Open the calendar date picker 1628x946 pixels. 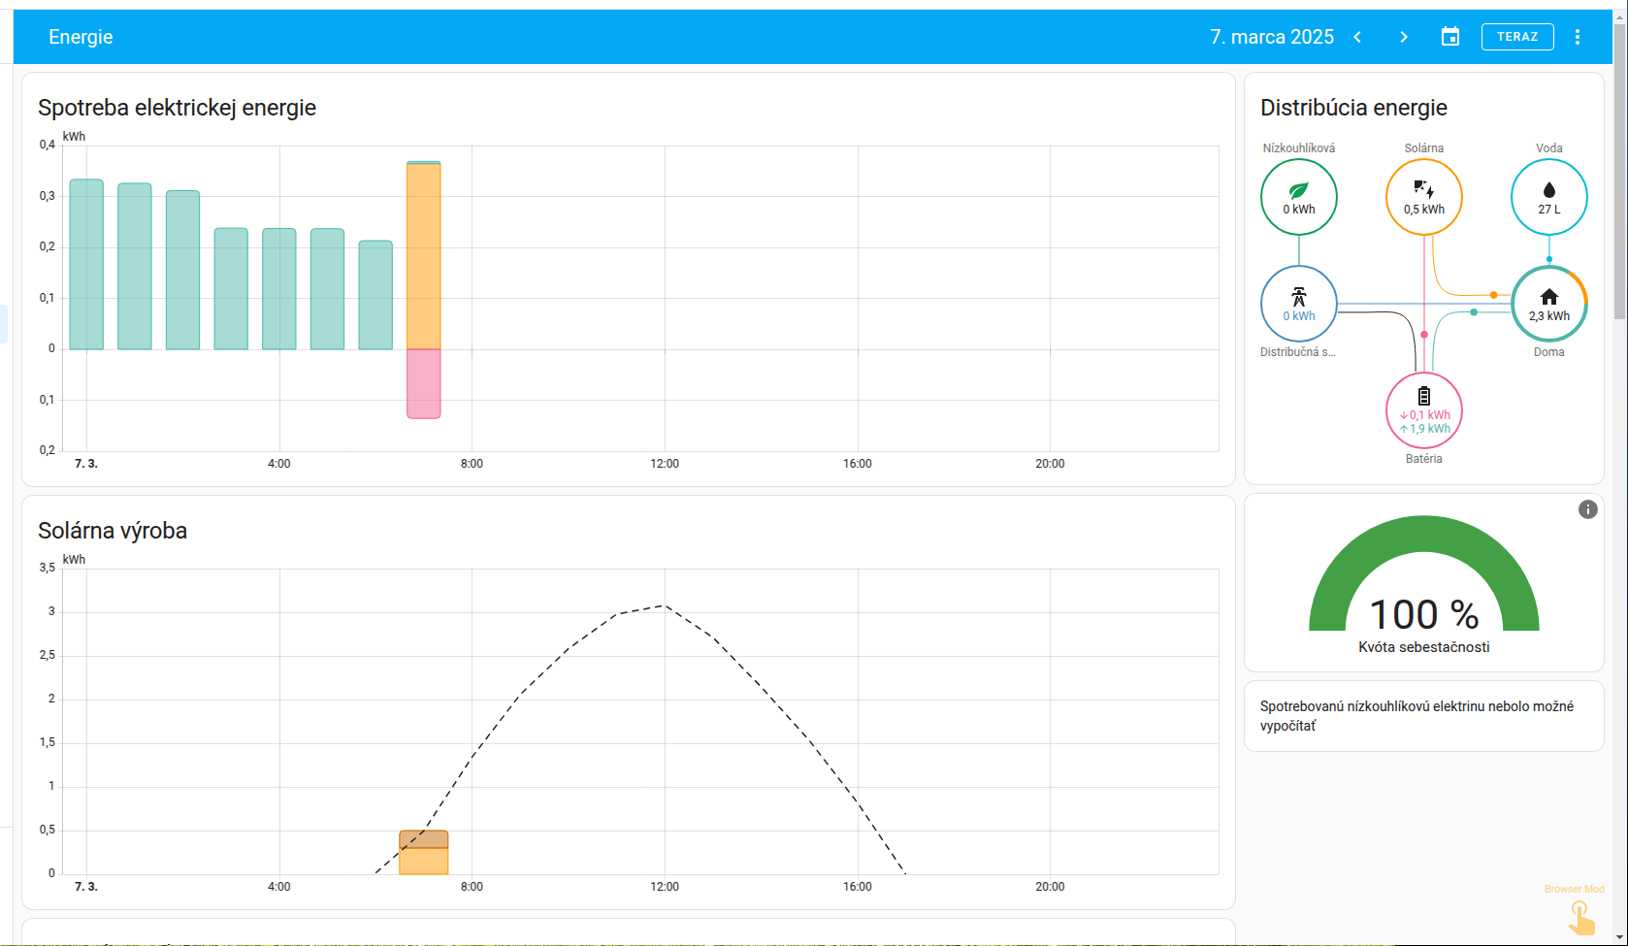tap(1450, 37)
